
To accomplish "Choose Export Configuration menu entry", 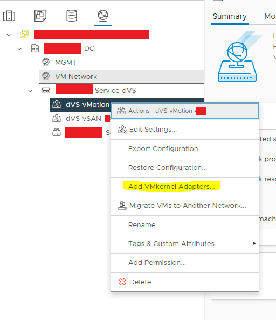I will coord(165,149).
